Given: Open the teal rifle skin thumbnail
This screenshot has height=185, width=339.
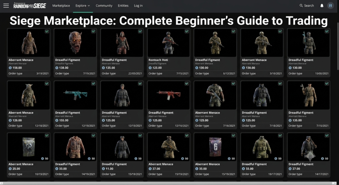Looking at the screenshot, I should (x=75, y=95).
